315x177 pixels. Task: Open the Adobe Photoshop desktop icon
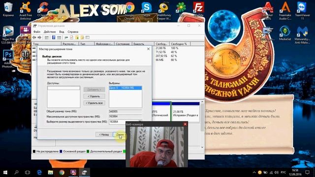coord(8,59)
